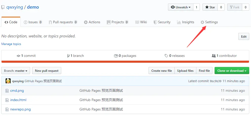
Task: Click the Edit description button
Action: coord(244,36)
